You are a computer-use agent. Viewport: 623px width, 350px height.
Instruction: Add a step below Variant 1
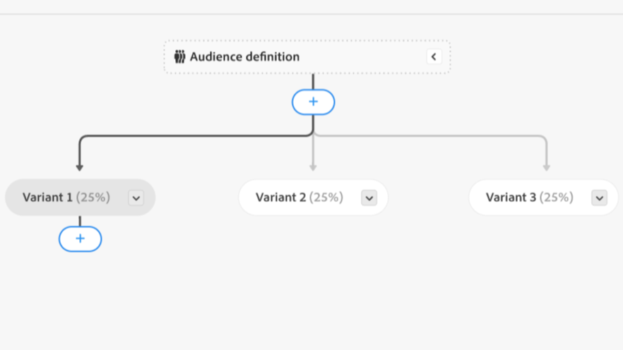tap(80, 239)
